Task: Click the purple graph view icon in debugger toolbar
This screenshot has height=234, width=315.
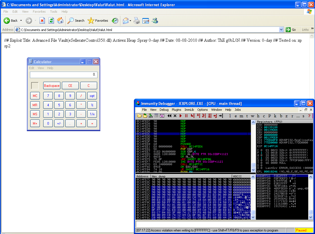Action: coord(162,116)
